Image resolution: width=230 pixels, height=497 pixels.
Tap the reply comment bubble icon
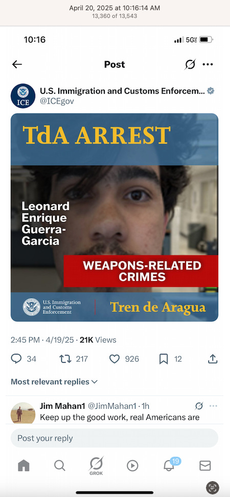16,359
